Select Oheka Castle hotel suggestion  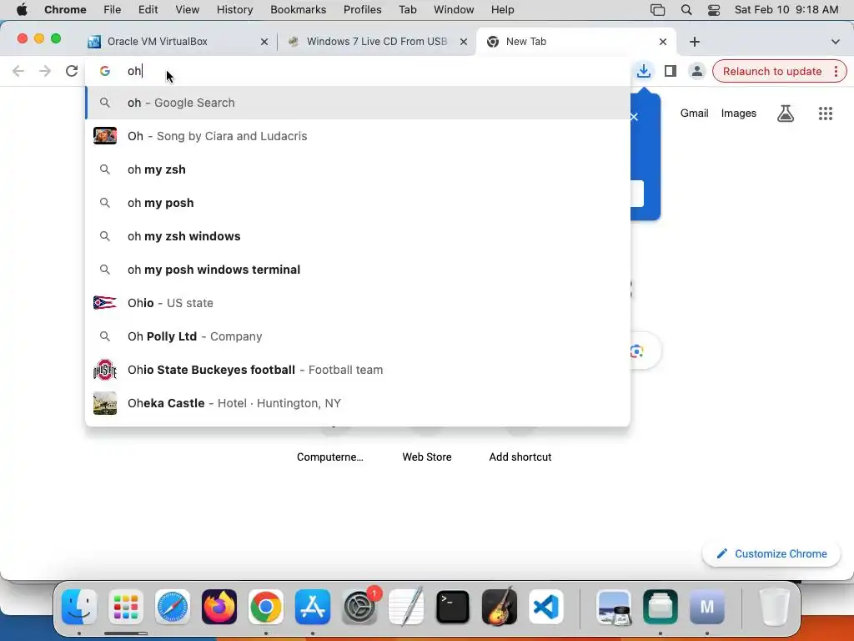358,403
